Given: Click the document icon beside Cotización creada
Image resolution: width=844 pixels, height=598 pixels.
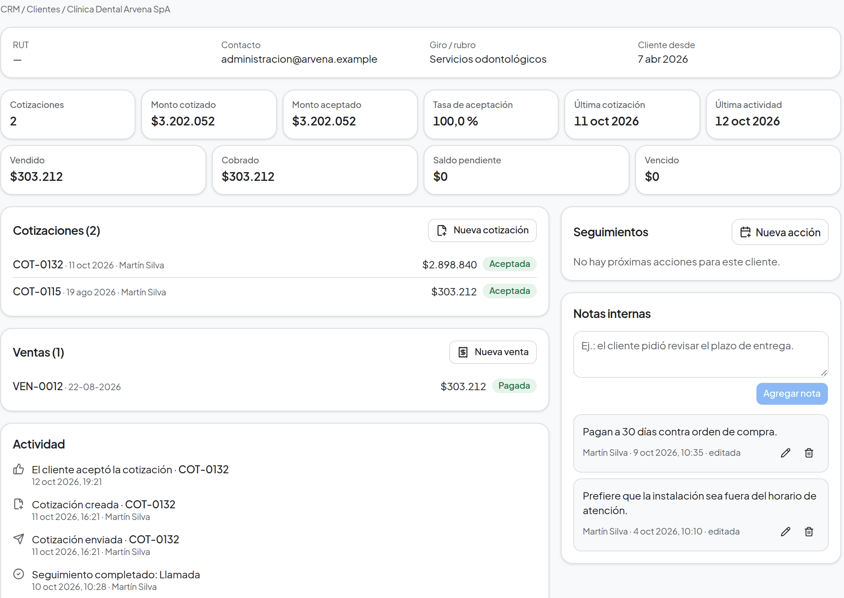Looking at the screenshot, I should (x=18, y=504).
